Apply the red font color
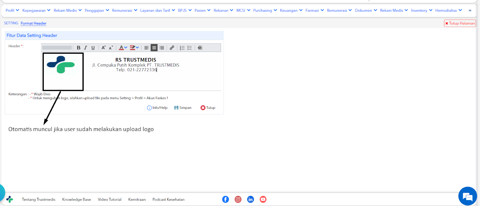The height and width of the screenshot is (206, 480). pyautogui.click(x=121, y=48)
